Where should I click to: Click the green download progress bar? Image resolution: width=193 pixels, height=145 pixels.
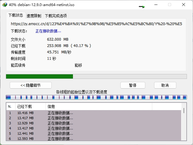point(40,76)
